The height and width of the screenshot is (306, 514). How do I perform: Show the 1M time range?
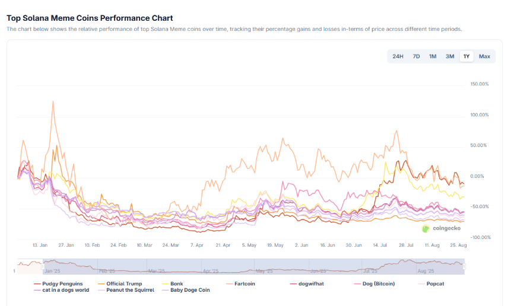pos(433,56)
